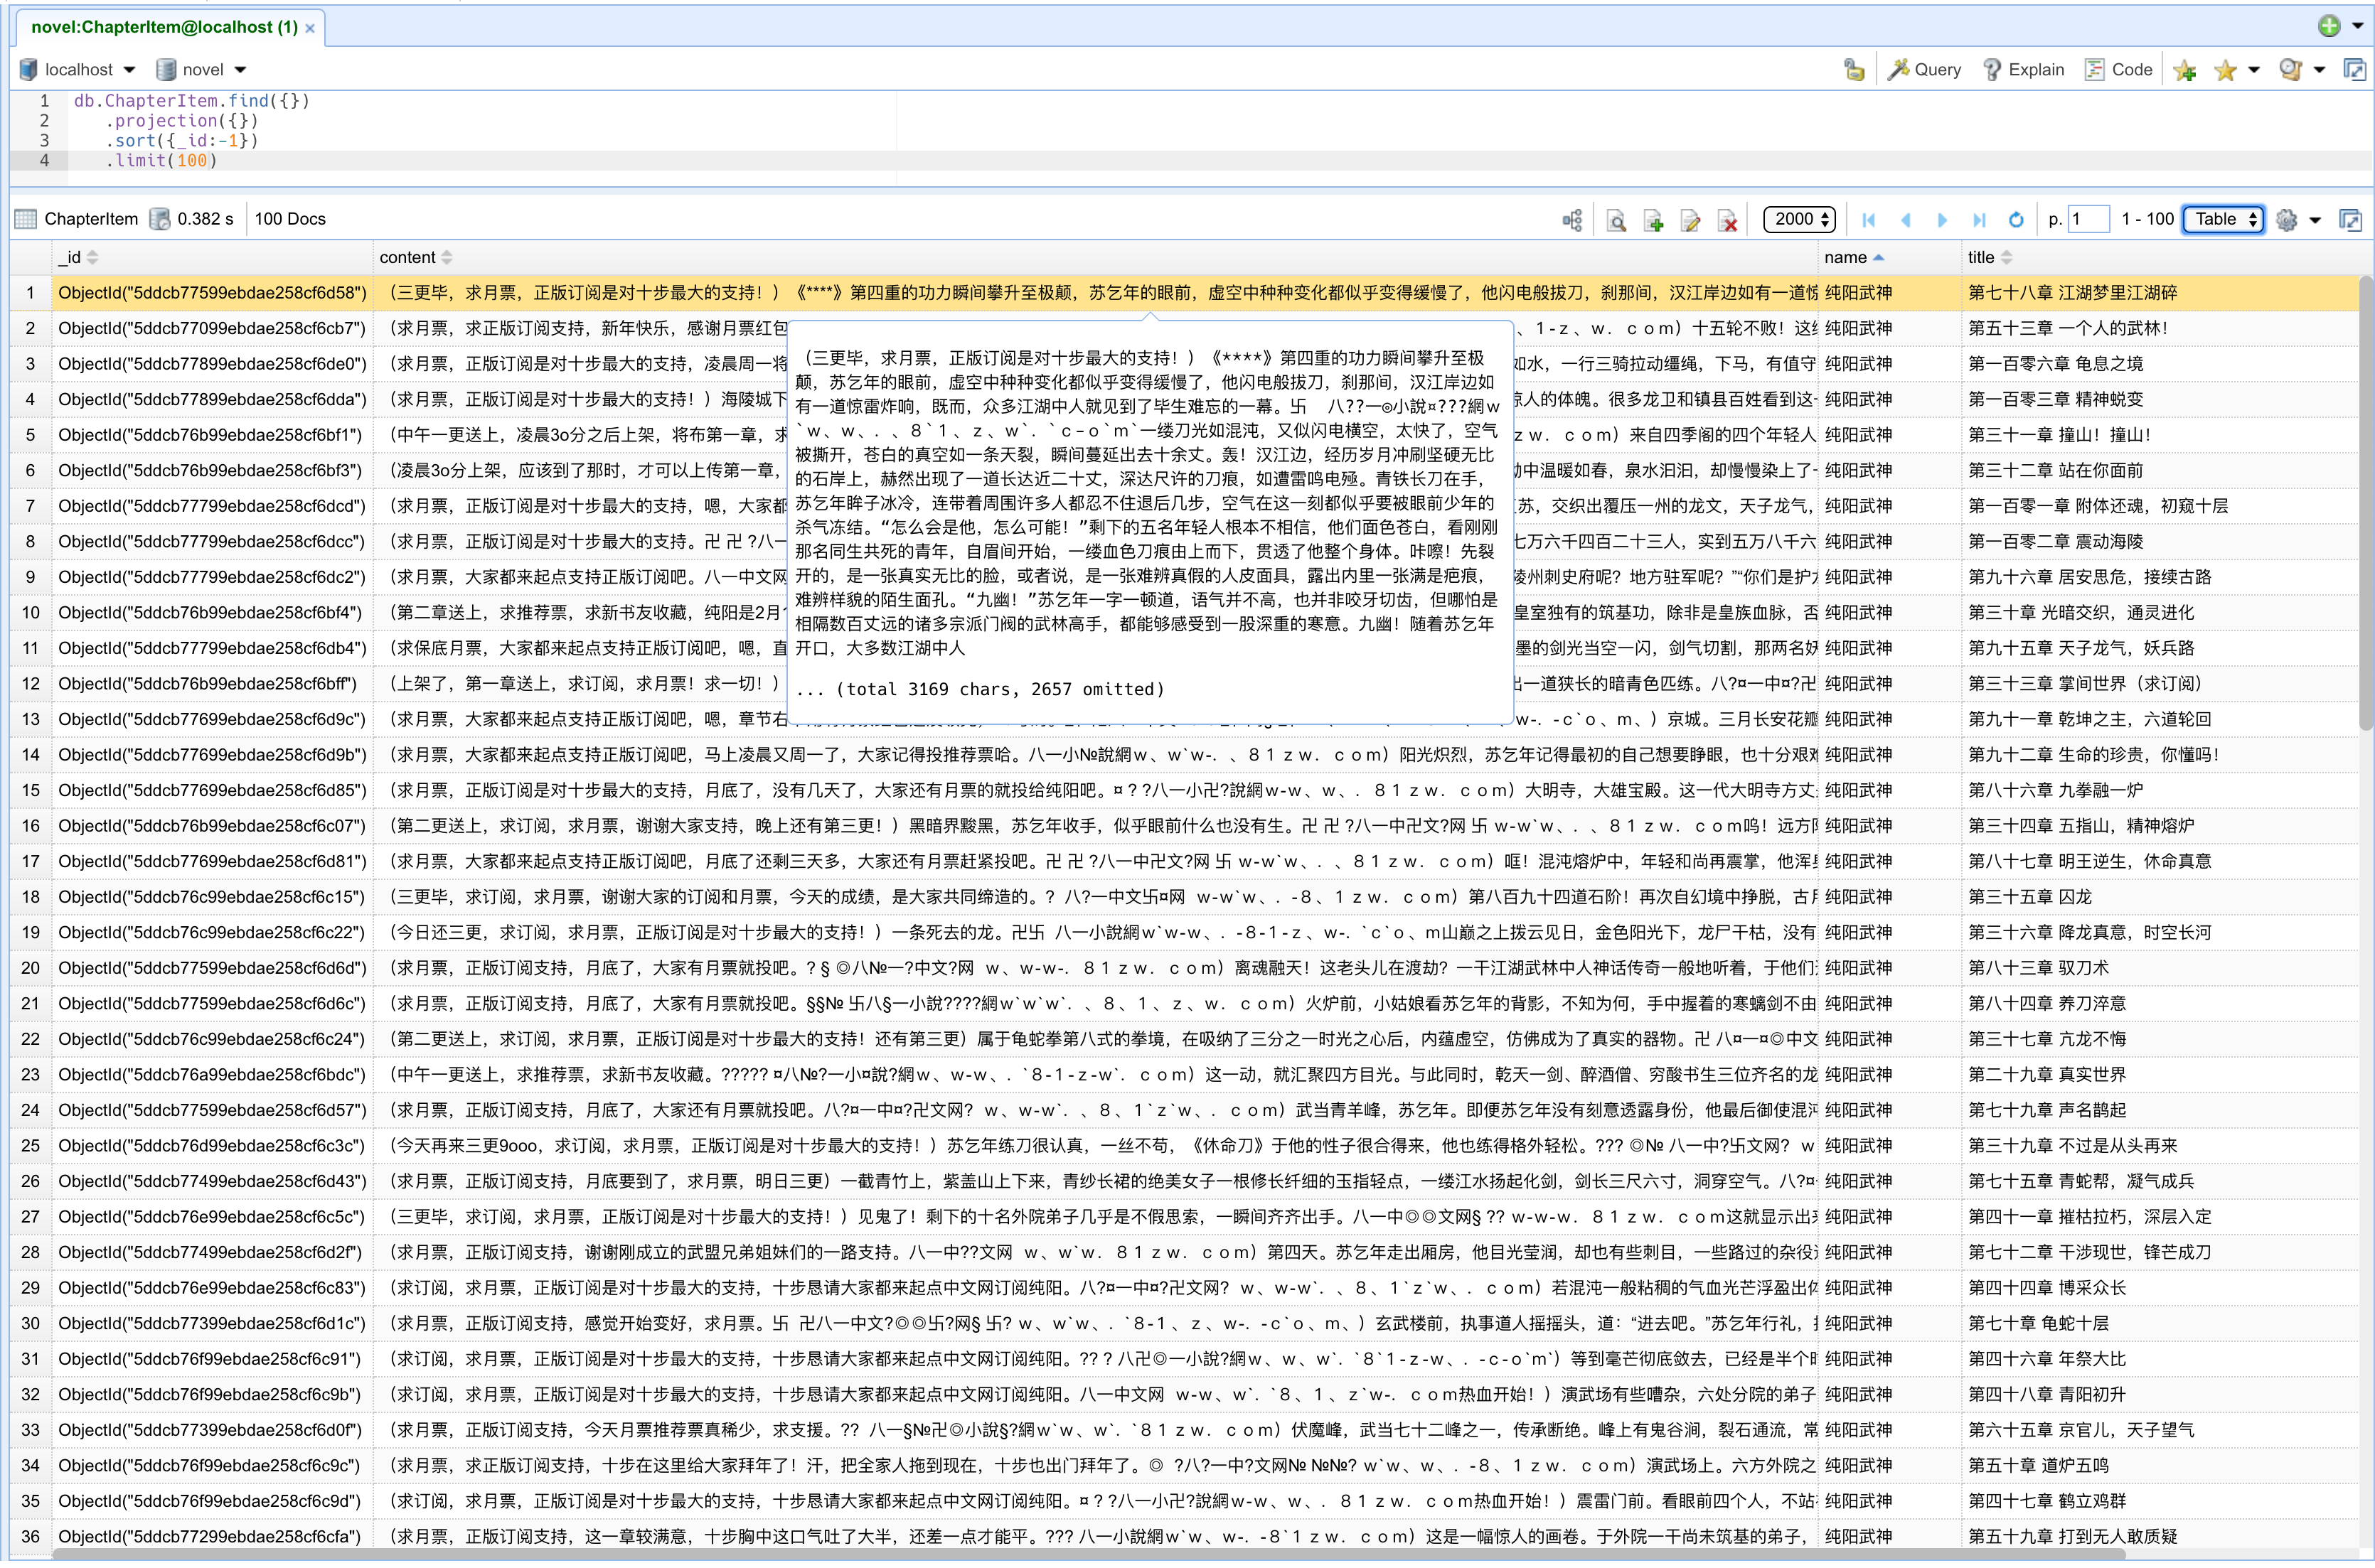
Task: Open the 2000 page size dropdown
Action: pos(1799,219)
